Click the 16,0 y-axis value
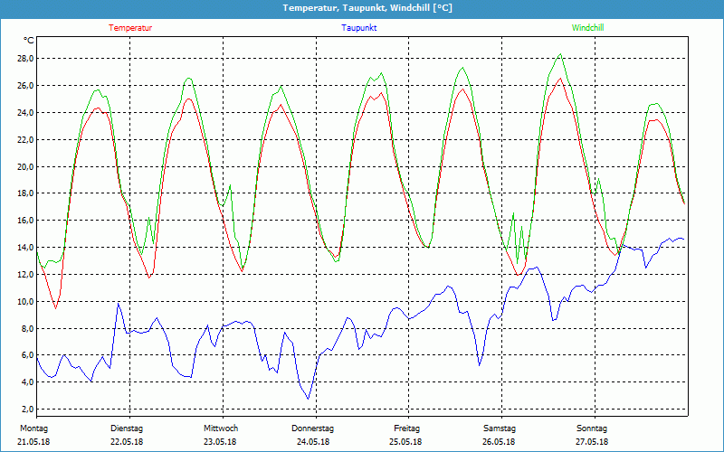724x452 pixels. pyautogui.click(x=25, y=221)
